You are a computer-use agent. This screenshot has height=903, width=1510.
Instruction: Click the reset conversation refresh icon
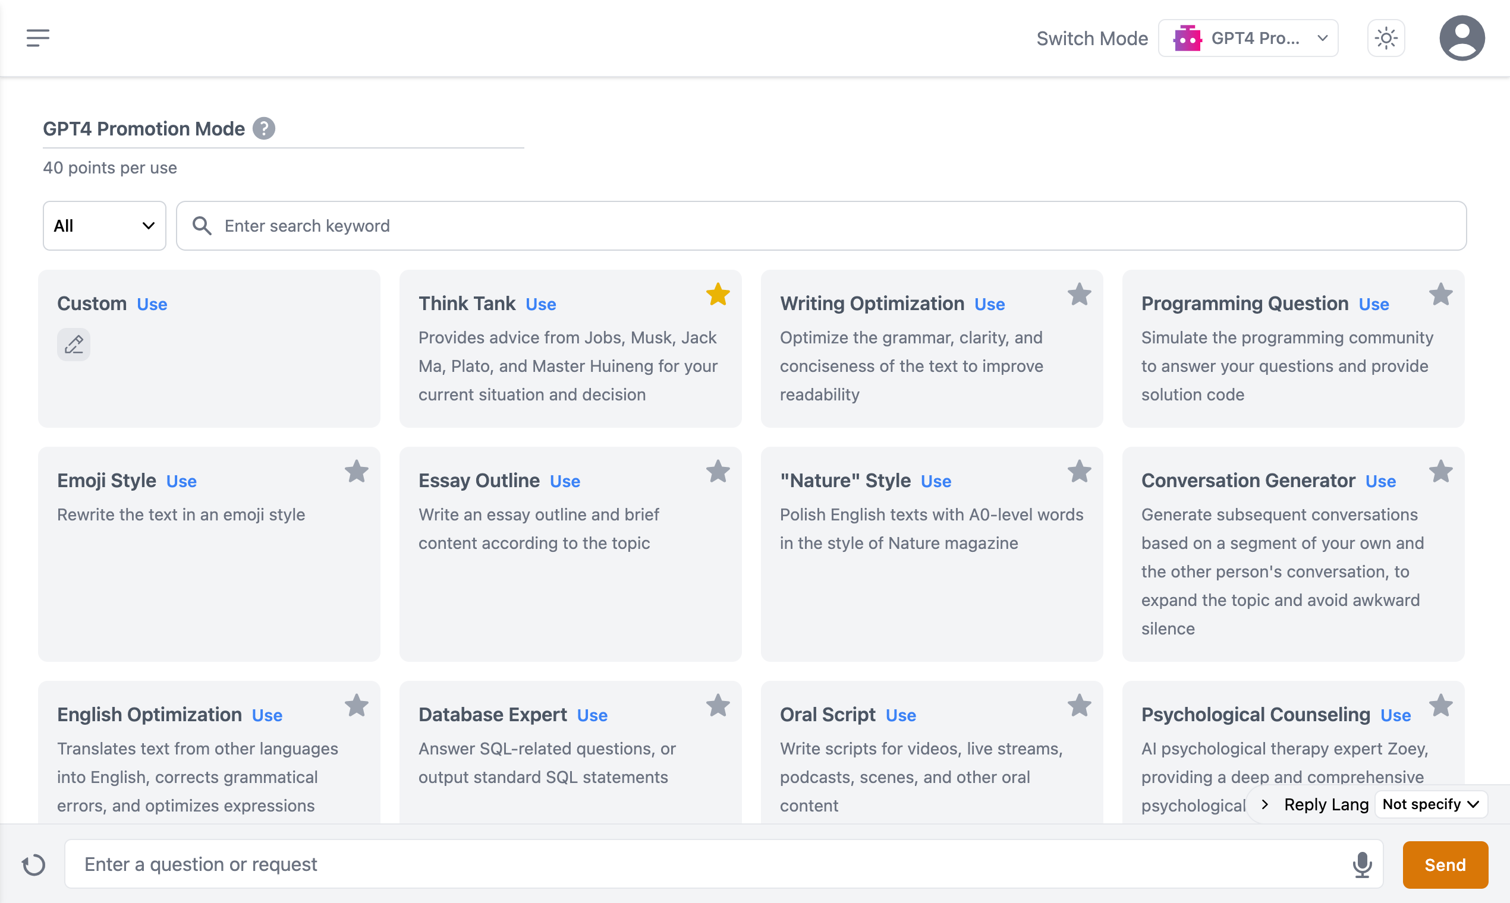point(33,864)
